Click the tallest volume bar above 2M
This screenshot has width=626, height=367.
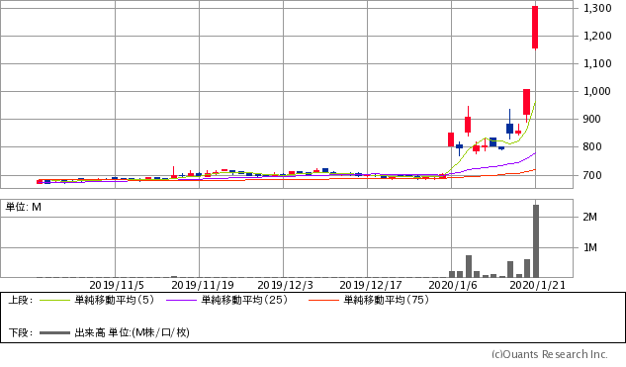click(x=536, y=240)
